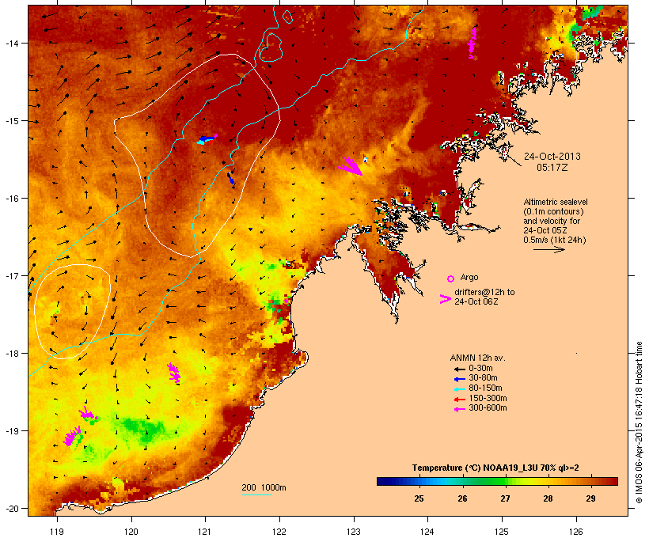Click the 30-80m depth label
This screenshot has height=538, width=649.
click(x=483, y=378)
